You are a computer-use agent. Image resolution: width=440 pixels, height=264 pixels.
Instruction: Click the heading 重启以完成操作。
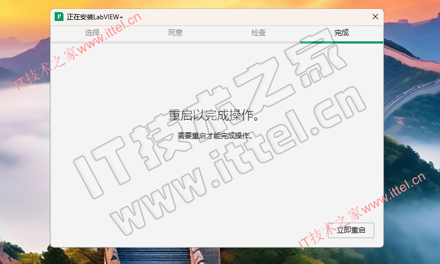pyautogui.click(x=214, y=115)
